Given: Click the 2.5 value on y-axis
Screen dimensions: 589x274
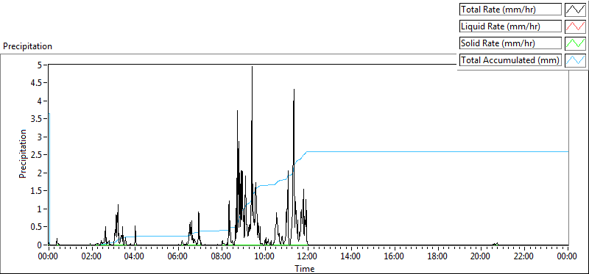Looking at the screenshot, I should click(40, 155).
